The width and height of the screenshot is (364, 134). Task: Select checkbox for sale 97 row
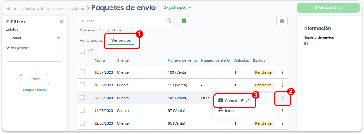pyautogui.click(x=82, y=110)
